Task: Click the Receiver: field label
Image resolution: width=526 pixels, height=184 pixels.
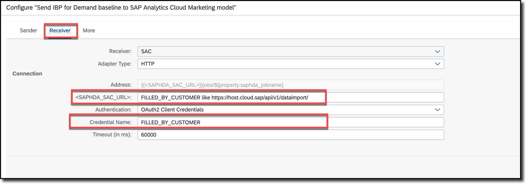Action: click(x=120, y=51)
